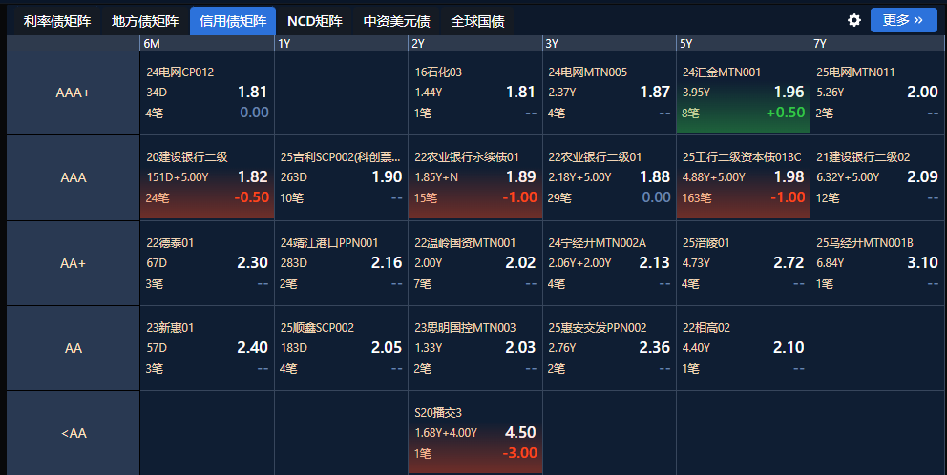The image size is (947, 475).
Task: Click the 7Y column header
Action: tap(876, 43)
